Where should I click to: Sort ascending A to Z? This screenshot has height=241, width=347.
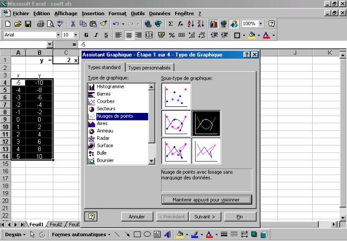pos(190,24)
